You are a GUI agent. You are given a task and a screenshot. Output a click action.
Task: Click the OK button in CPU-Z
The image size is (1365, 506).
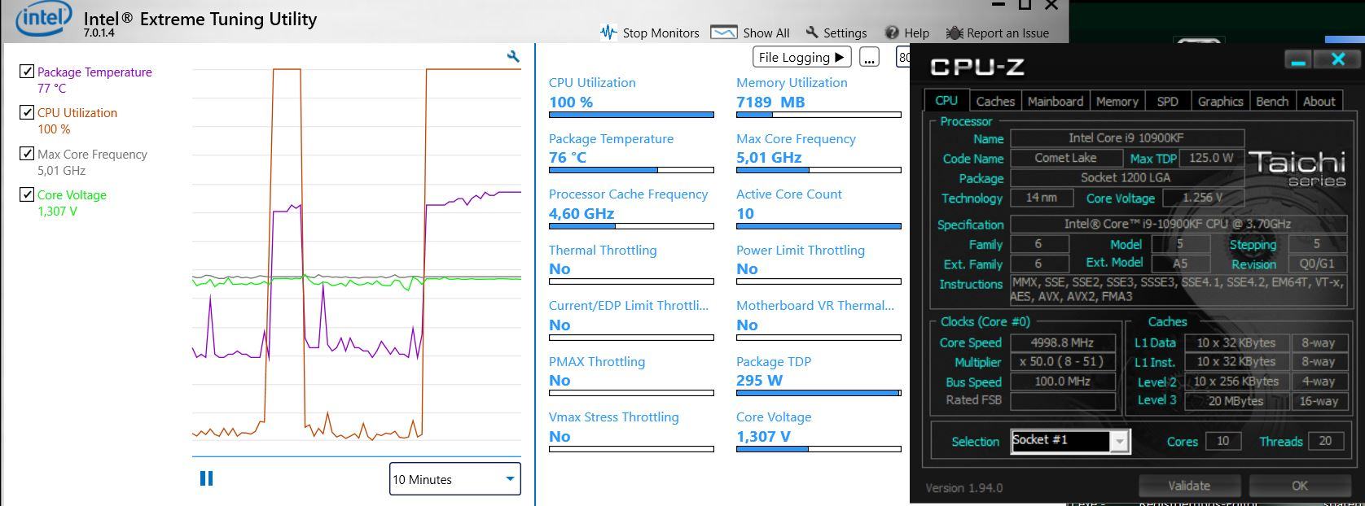pyautogui.click(x=1299, y=486)
